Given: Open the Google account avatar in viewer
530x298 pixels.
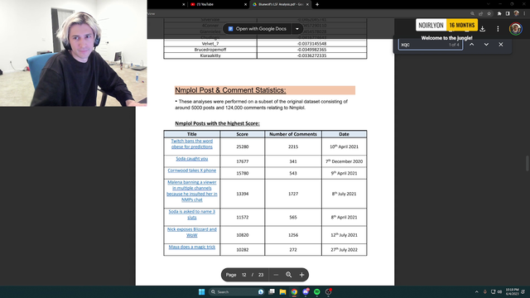Looking at the screenshot, I should tap(515, 29).
